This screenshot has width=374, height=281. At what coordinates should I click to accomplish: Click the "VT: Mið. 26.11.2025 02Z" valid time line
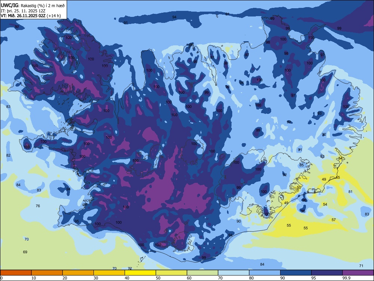pos(23,16)
